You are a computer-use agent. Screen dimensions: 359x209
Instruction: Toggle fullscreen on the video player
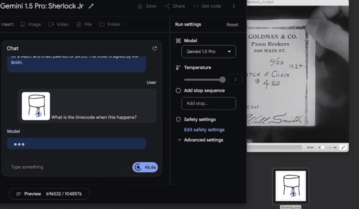343,148
